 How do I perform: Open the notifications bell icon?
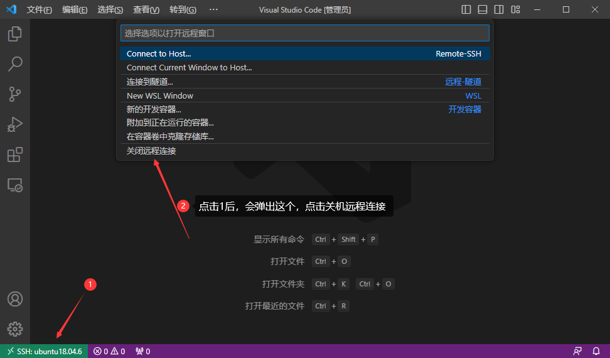pyautogui.click(x=596, y=351)
